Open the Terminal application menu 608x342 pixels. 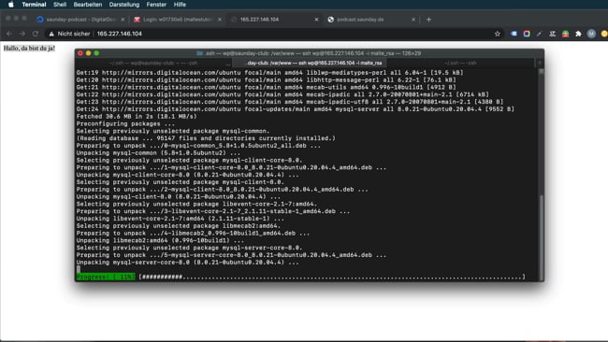point(34,5)
